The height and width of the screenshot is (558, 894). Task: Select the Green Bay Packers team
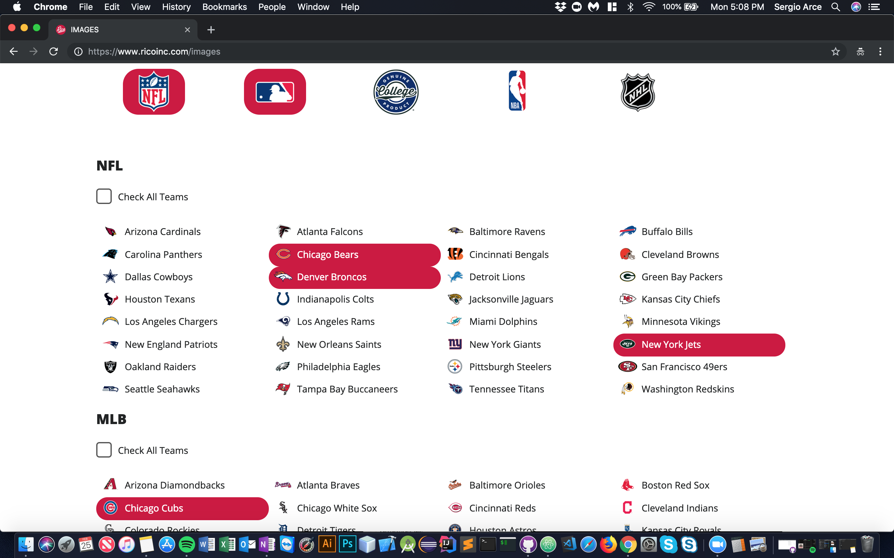coord(682,277)
